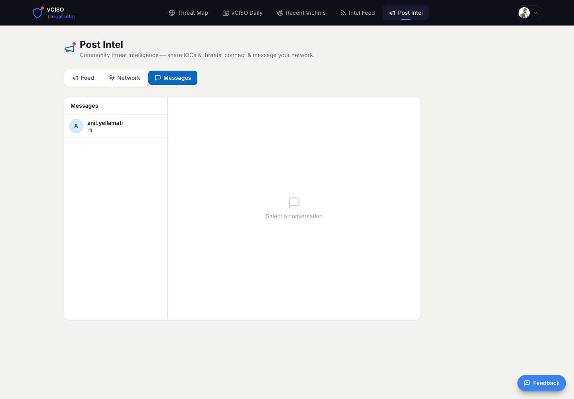Select the Post Intel nav item
Viewport: 574px width, 399px height.
tap(406, 13)
